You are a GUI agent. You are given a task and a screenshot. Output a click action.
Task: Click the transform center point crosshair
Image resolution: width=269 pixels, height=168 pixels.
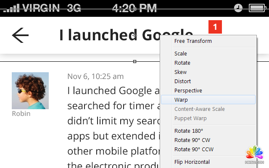(134, 36)
